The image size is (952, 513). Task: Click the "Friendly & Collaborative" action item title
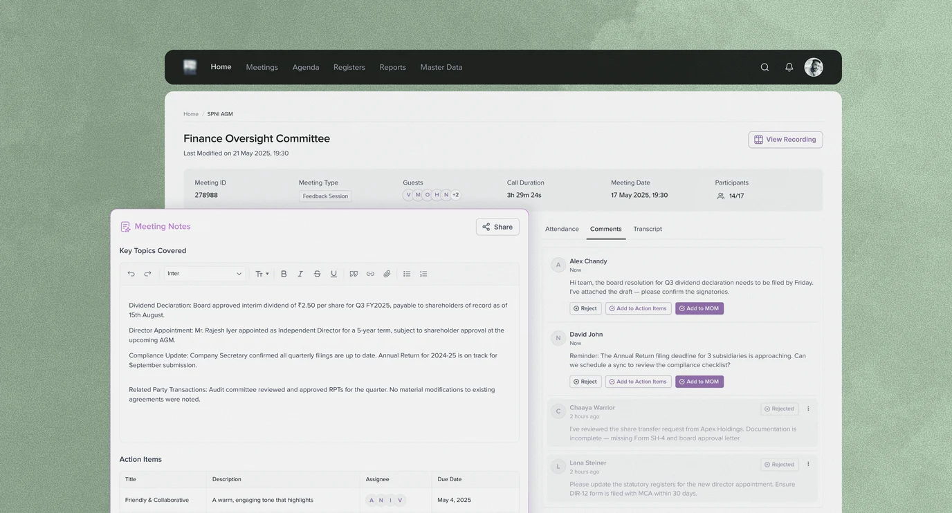coord(157,500)
